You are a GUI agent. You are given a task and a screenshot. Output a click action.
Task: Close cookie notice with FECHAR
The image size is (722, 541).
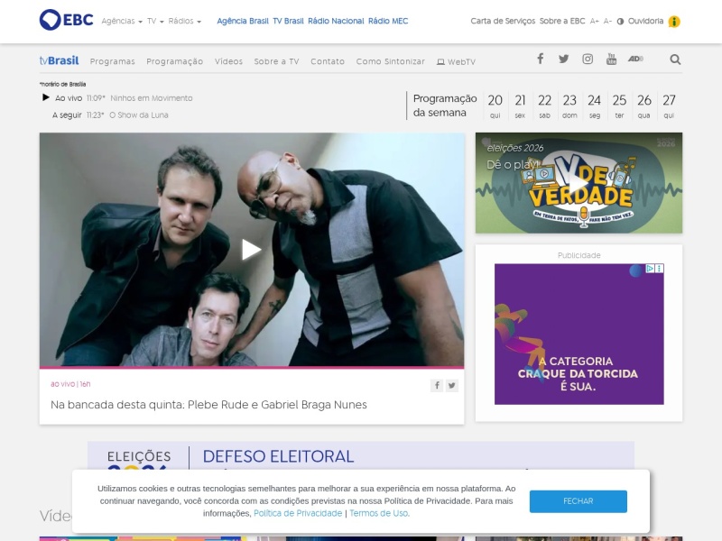(578, 501)
